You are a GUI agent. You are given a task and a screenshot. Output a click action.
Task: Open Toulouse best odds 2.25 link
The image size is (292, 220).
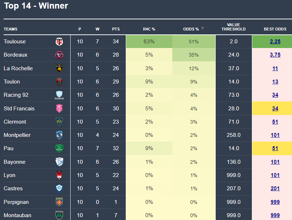pos(275,42)
